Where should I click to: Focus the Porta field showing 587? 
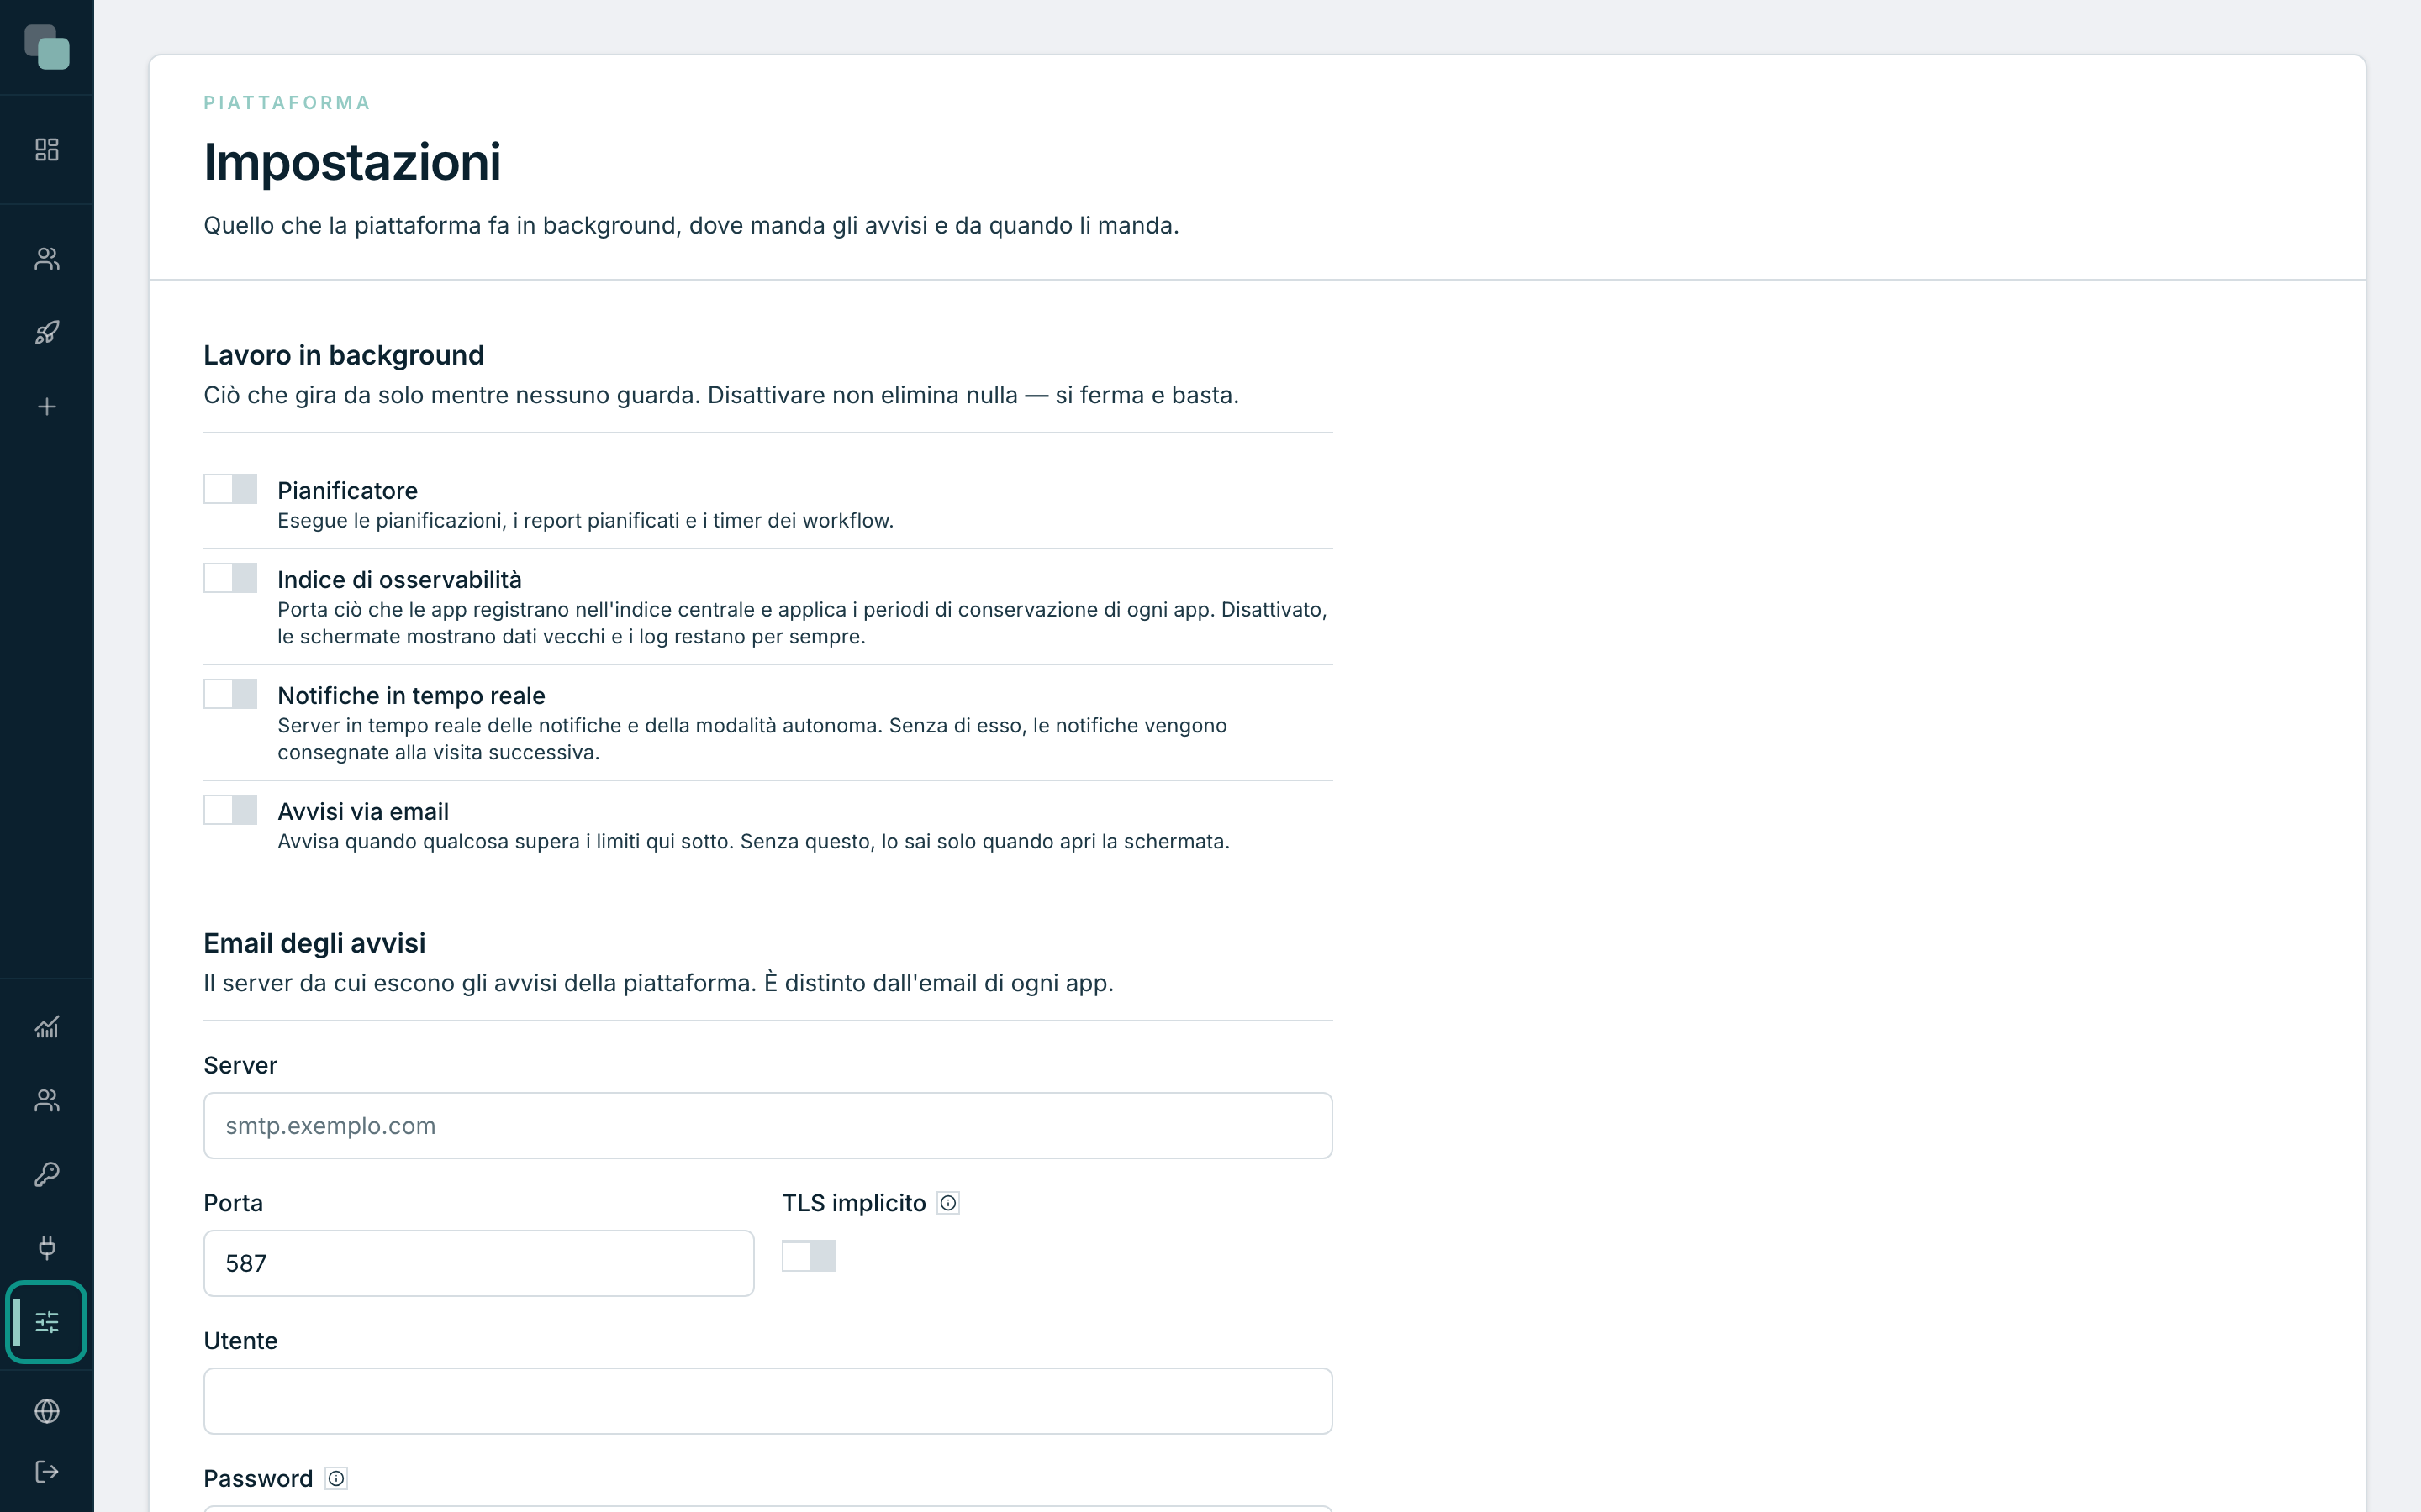478,1263
